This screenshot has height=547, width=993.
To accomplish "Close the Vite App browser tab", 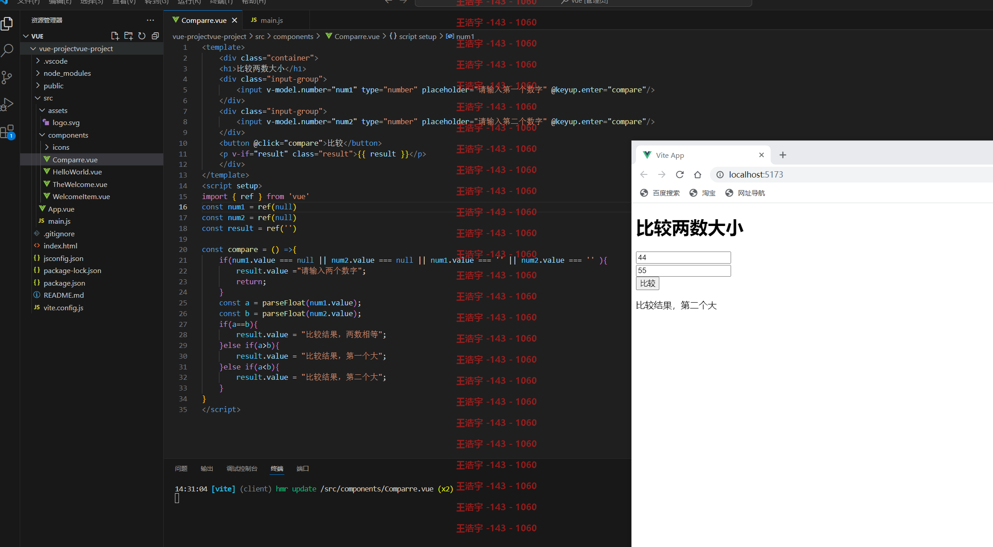I will pyautogui.click(x=761, y=155).
